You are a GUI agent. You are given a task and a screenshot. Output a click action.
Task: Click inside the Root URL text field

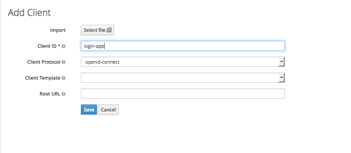pos(183,94)
